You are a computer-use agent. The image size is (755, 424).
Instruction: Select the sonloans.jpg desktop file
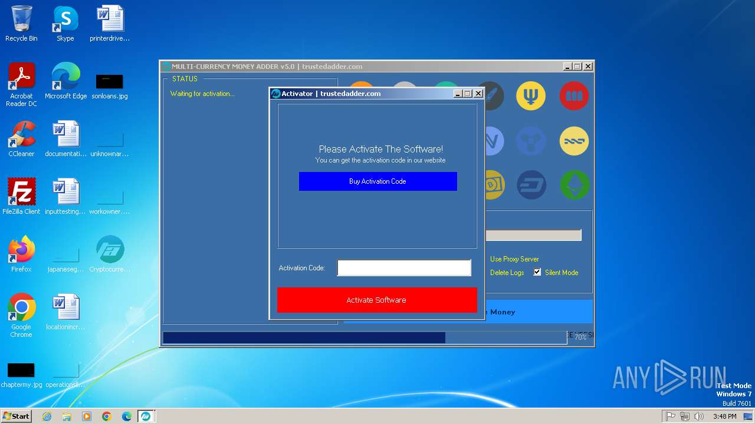(x=110, y=86)
